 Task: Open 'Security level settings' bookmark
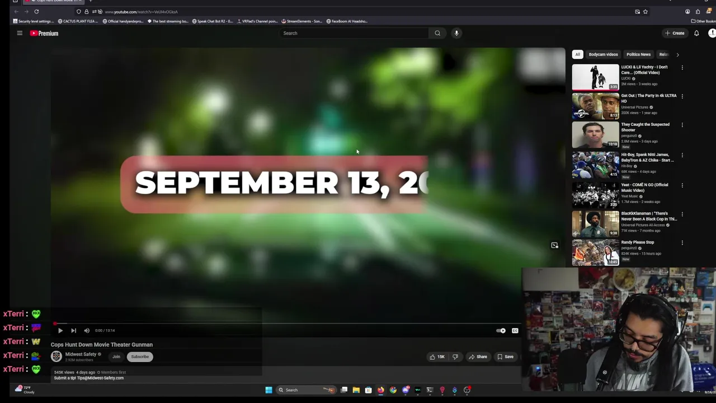pyautogui.click(x=34, y=21)
